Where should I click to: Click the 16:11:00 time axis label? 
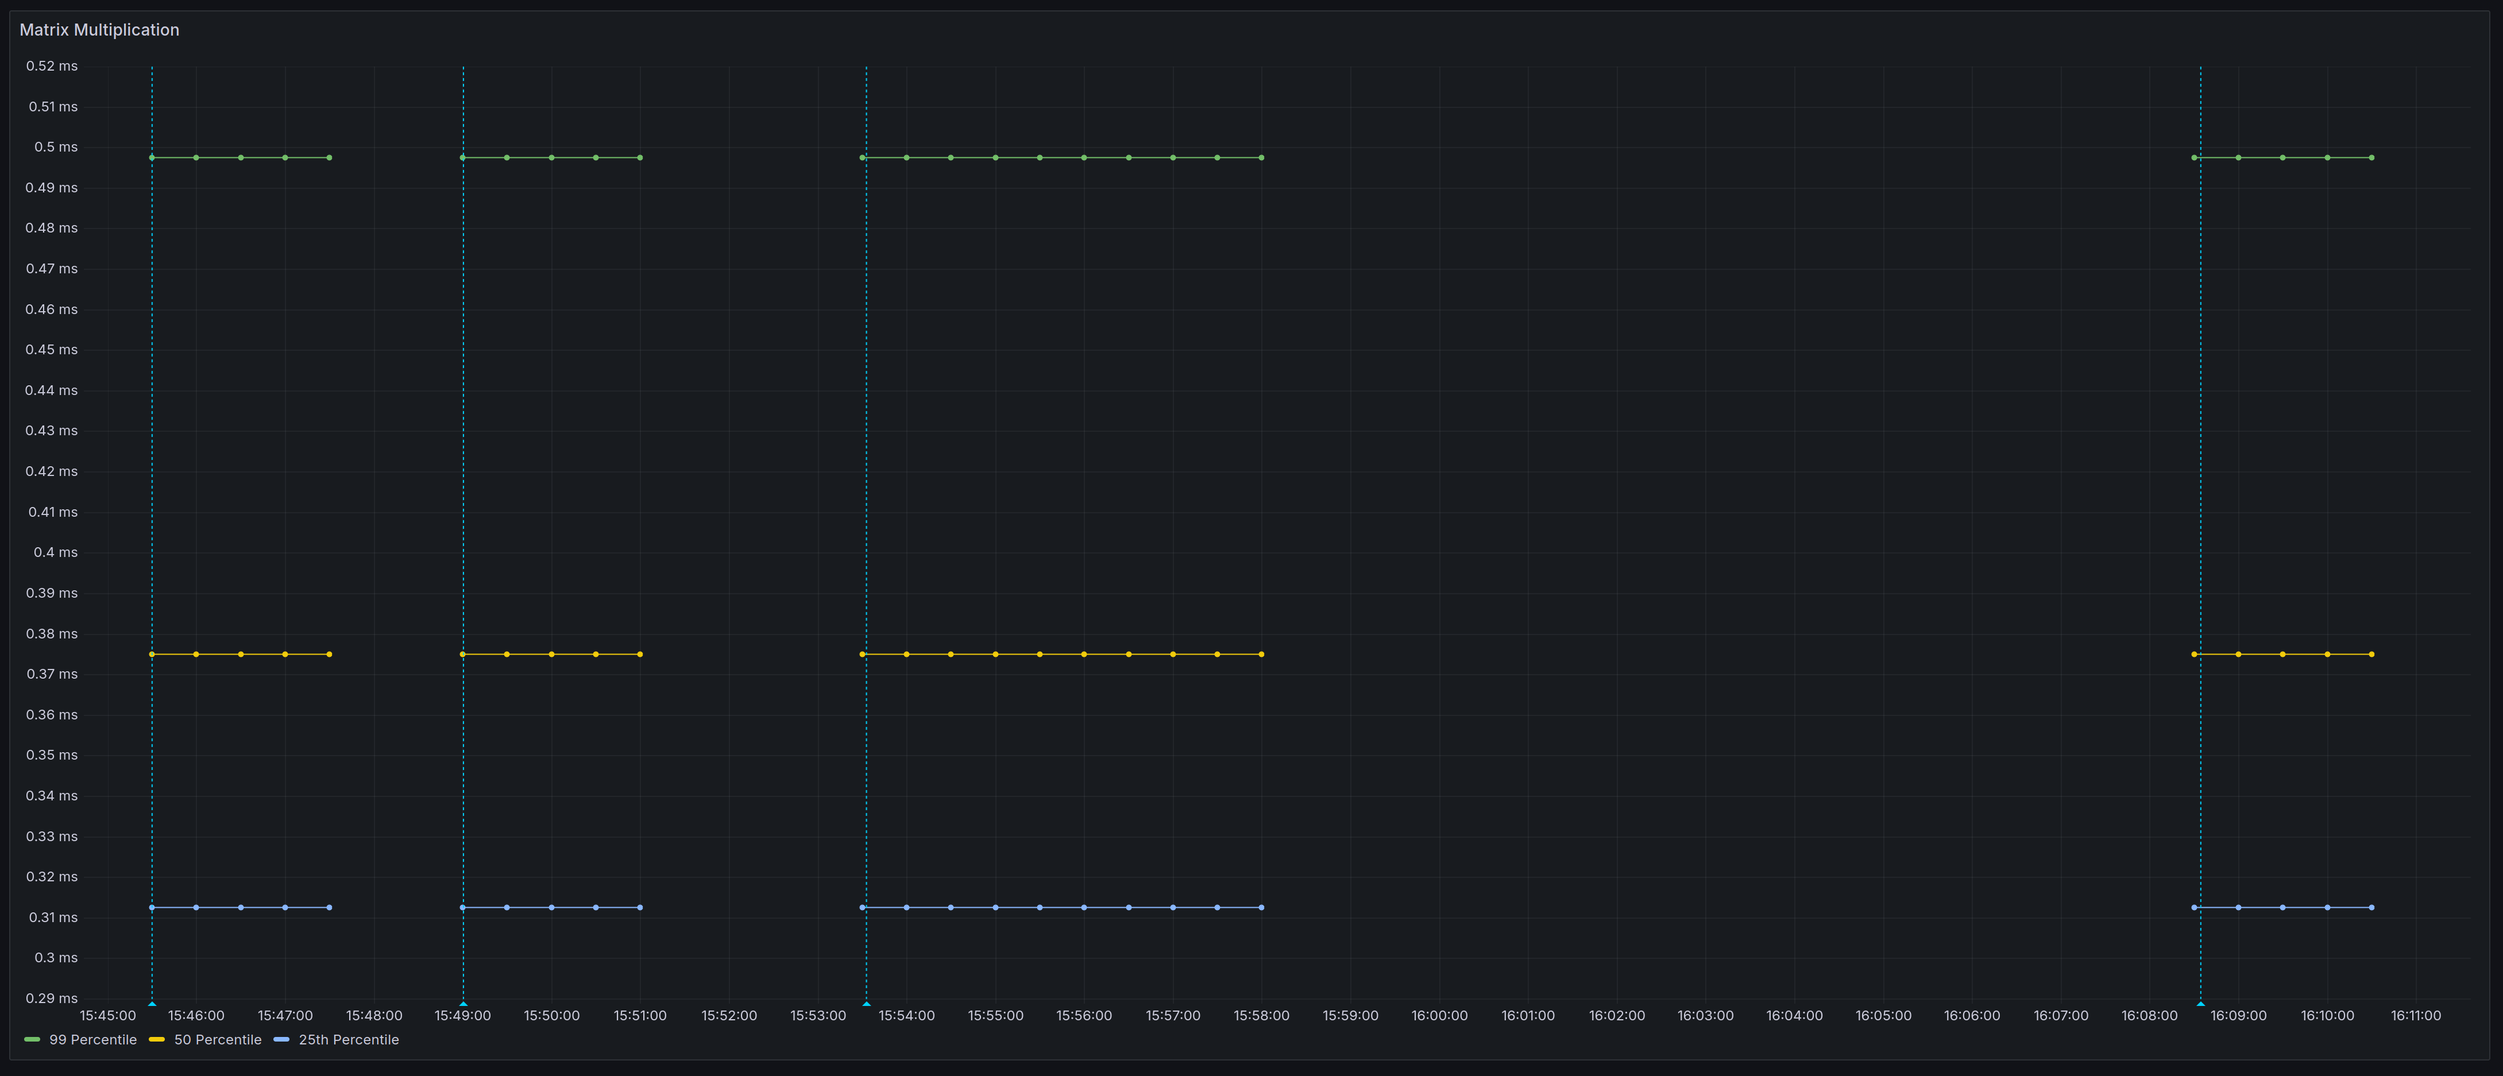point(2416,1016)
